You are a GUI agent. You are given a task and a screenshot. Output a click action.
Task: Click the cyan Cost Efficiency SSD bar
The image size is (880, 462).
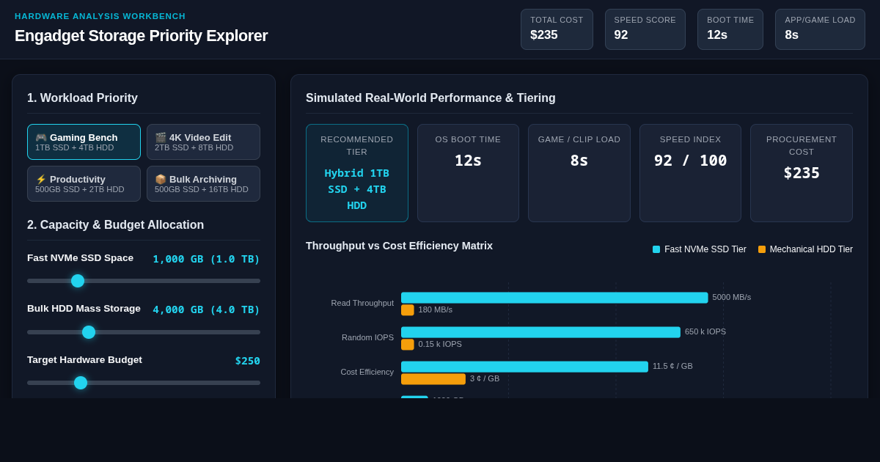point(524,367)
